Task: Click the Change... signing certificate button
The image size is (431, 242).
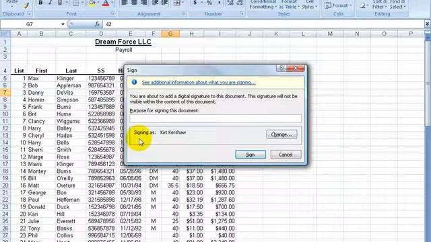Action: 281,134
